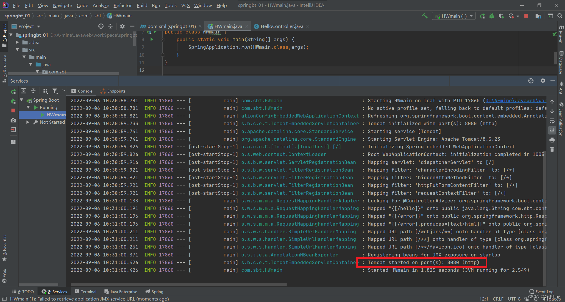The height and width of the screenshot is (302, 565).
Task: Click the locate-in-tree target icon in Project panel
Action: pyautogui.click(x=101, y=26)
